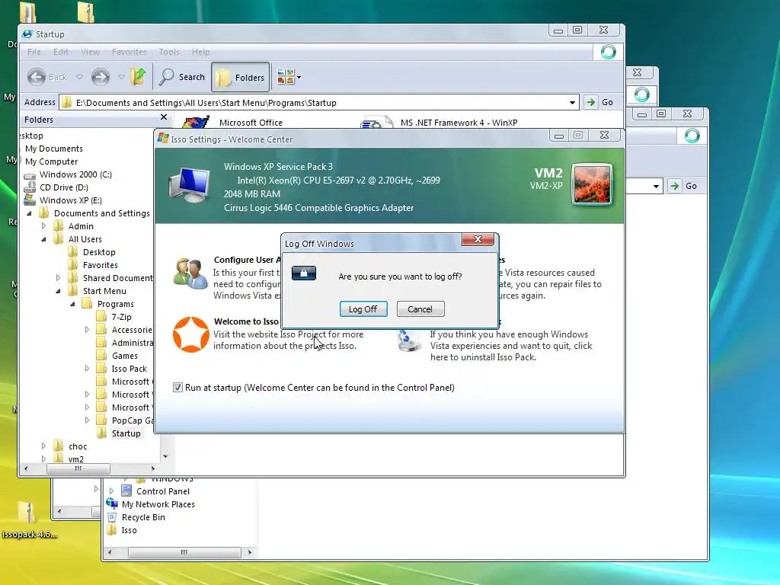Select My Network Places in back window

[x=158, y=504]
